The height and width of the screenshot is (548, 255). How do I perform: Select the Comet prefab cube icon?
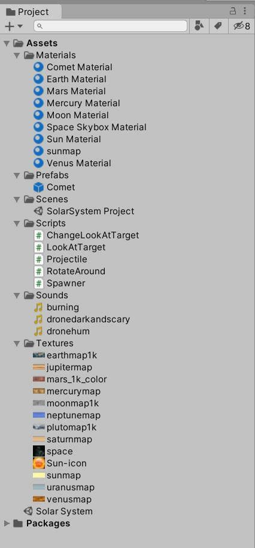pos(39,187)
